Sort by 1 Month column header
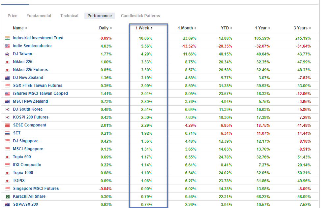 pyautogui.click(x=187, y=28)
